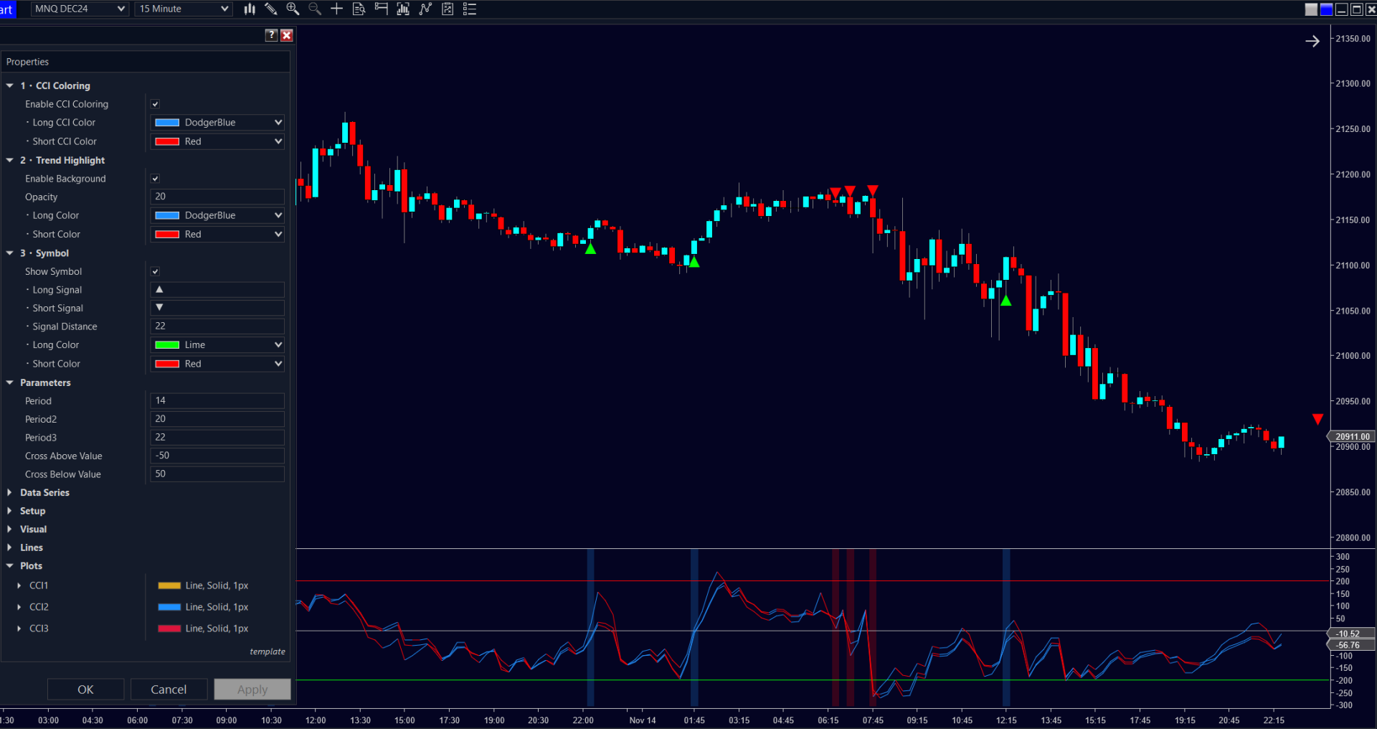The height and width of the screenshot is (729, 1377).
Task: Collapse the Trend Highlight section
Action: pos(10,160)
